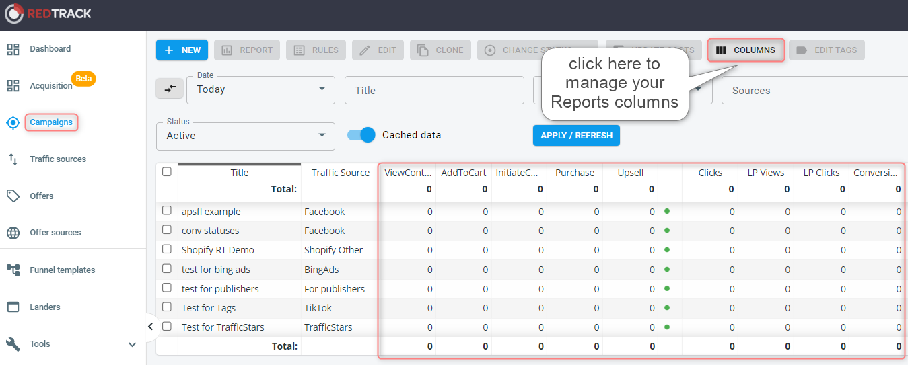
Task: Click the Funnel templates icon
Action: (x=13, y=270)
